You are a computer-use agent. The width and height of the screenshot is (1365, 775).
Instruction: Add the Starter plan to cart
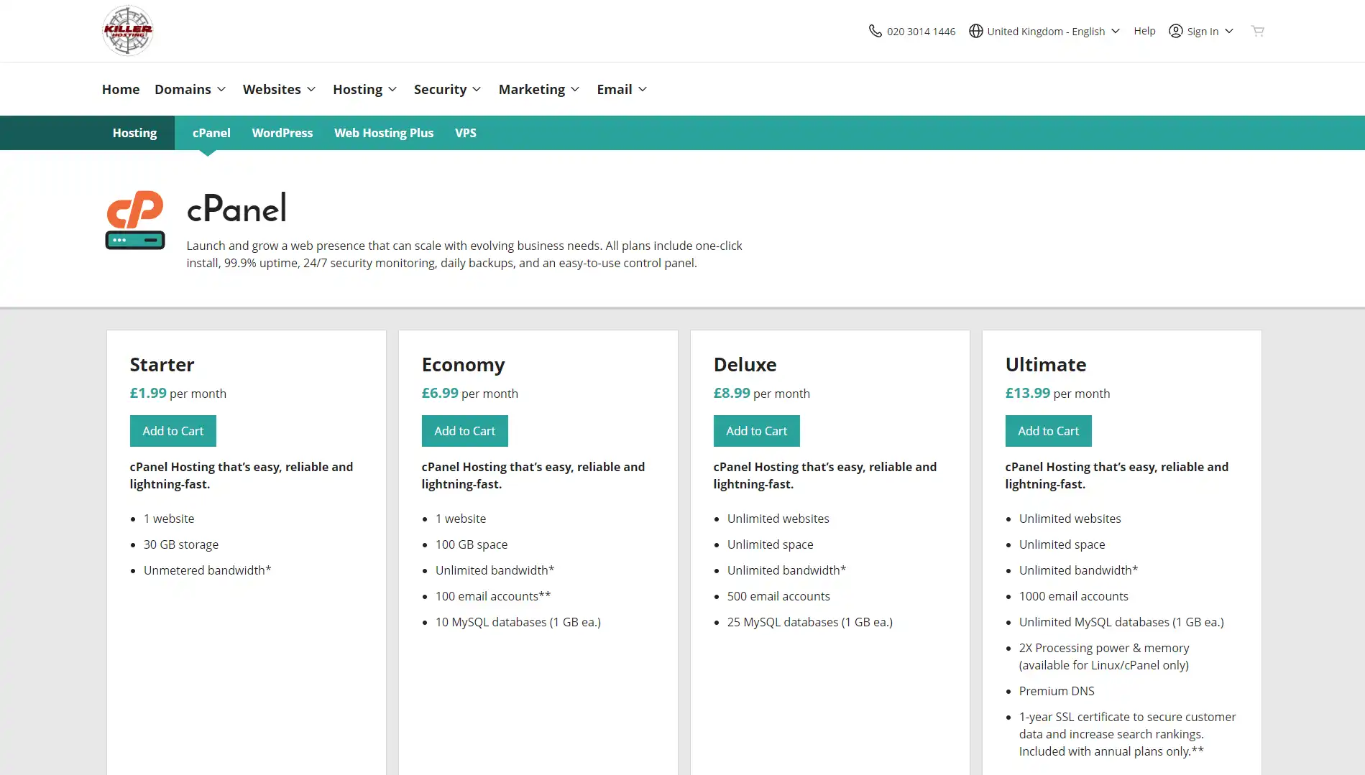click(x=173, y=431)
